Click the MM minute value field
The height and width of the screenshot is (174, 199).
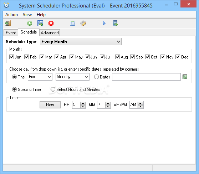(x=101, y=105)
